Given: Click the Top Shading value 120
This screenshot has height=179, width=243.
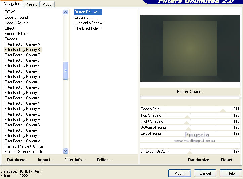Looking at the screenshot, I should [236, 115].
